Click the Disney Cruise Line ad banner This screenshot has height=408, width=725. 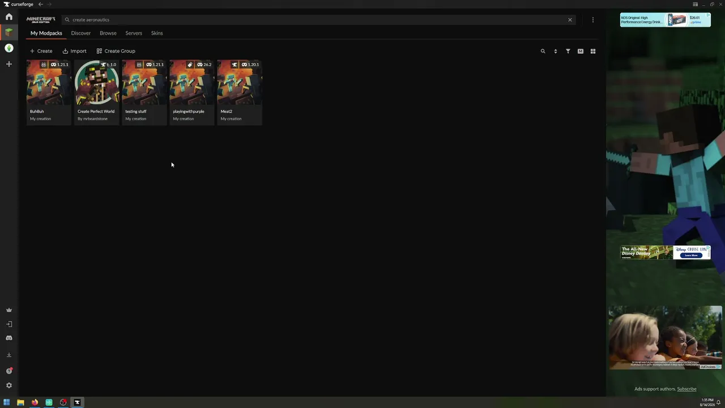tap(665, 252)
